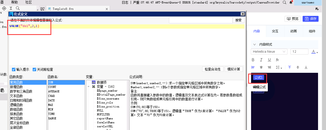This screenshot has width=326, height=130.
Task: Select $$page_number variable
Action: (x=107, y=91)
